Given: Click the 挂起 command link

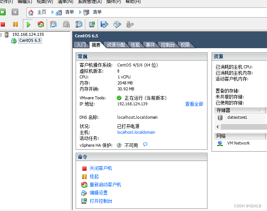Looking at the screenshot, I should coord(94,176).
